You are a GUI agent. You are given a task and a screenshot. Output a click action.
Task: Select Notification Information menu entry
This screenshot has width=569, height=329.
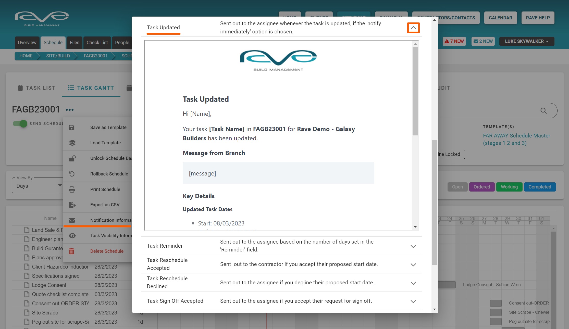coord(110,220)
